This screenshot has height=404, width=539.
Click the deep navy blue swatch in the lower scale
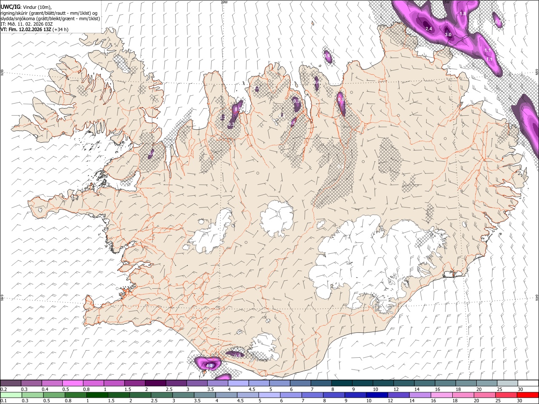click(x=377, y=395)
